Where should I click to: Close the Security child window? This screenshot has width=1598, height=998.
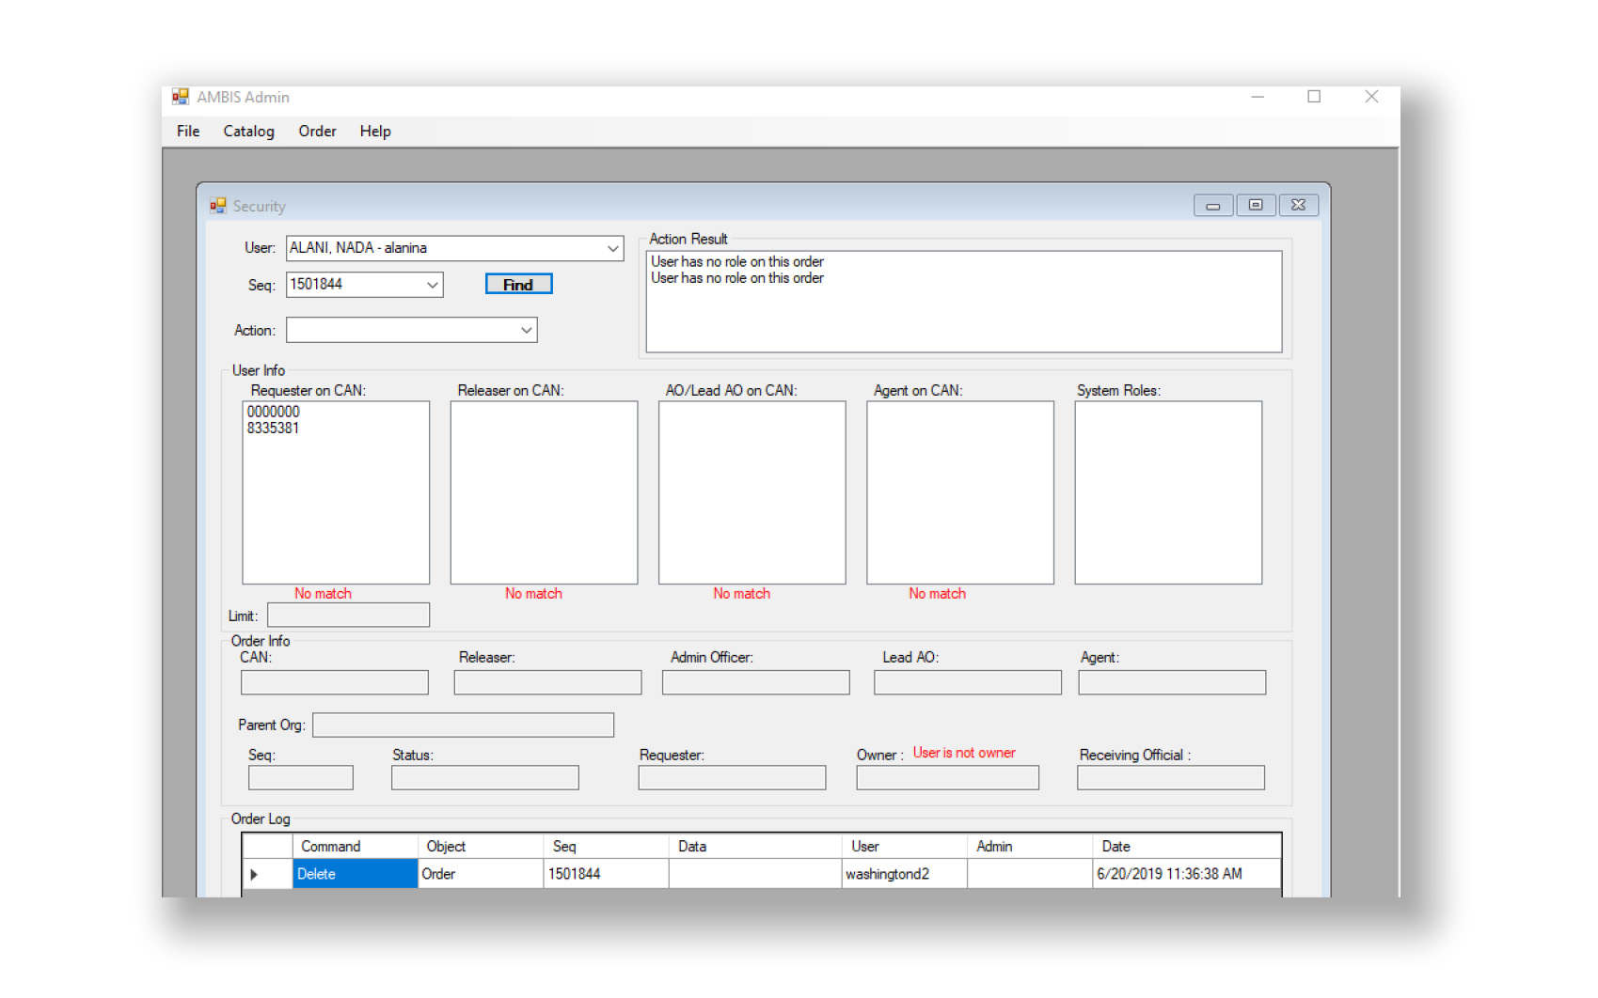(x=1298, y=206)
